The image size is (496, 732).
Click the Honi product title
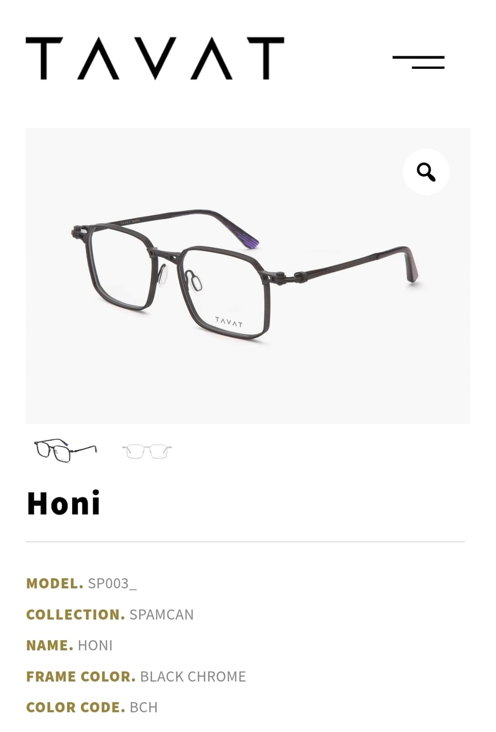[x=63, y=503]
